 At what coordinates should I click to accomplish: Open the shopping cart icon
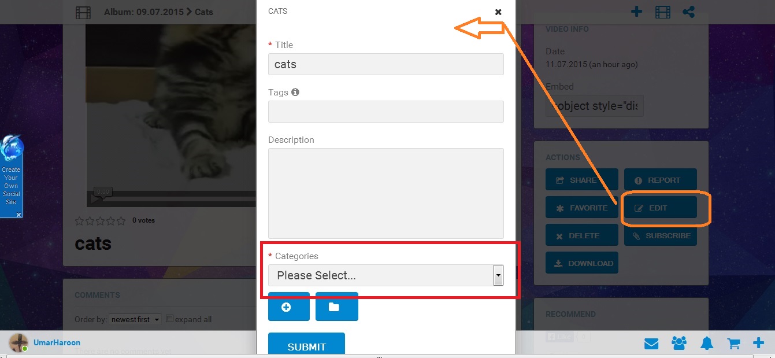coord(733,344)
